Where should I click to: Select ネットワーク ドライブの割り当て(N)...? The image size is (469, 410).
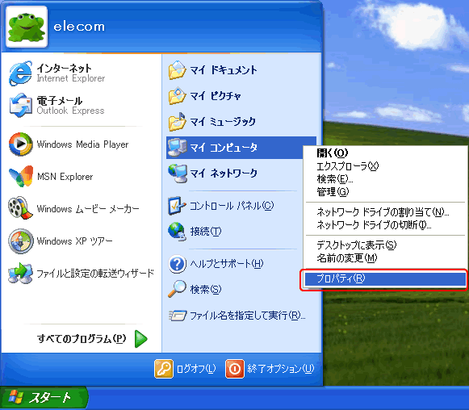pos(383,212)
